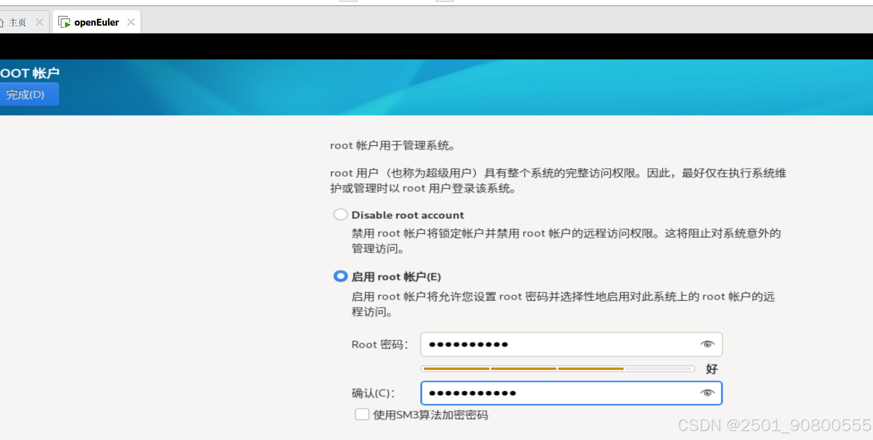The height and width of the screenshot is (440, 873).
Task: Click the close X on the openEuler tab
Action: pyautogui.click(x=131, y=21)
